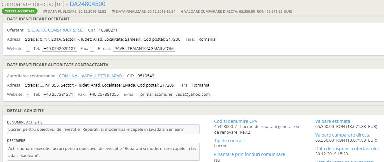Open the COMUNA LIVADA JUDETUL ARAD authority link
This screenshot has height=162, width=384.
(91, 76)
